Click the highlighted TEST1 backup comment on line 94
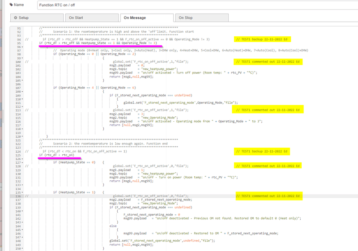Screen dimensions: 358x251 263,39
